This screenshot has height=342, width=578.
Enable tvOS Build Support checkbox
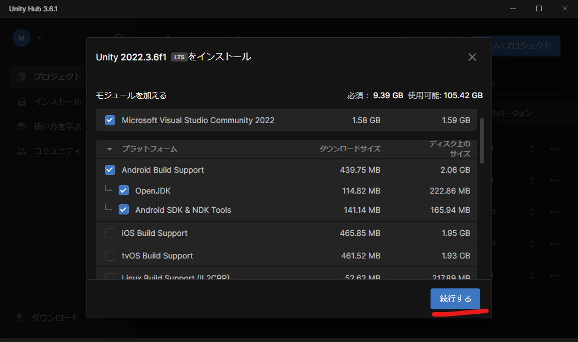(x=110, y=256)
